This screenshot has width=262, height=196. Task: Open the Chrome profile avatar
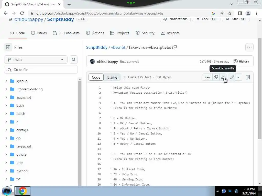click(248, 13)
